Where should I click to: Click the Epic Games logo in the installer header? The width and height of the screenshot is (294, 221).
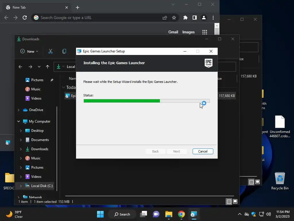[208, 63]
